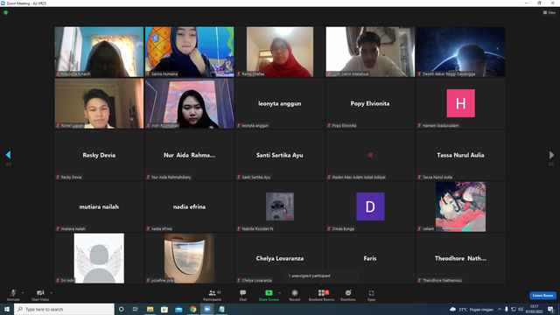Select the nadia efrina participant tile
Screen dimensions: 560x315
click(189, 206)
